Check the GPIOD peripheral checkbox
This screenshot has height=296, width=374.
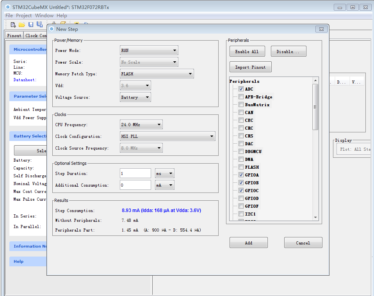pyautogui.click(x=241, y=198)
